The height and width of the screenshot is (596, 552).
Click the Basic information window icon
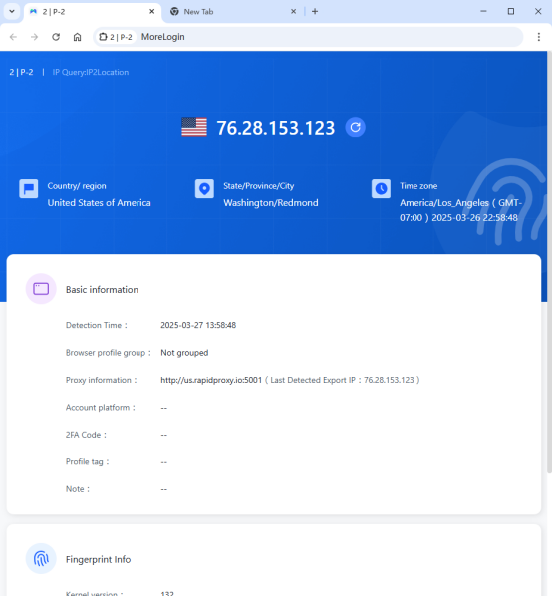pos(41,289)
